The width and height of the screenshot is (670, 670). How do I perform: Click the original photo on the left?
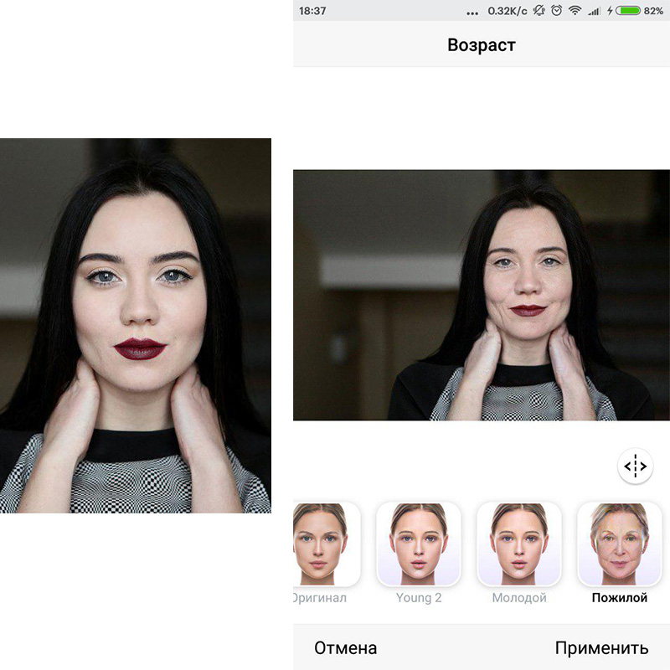pos(136,325)
